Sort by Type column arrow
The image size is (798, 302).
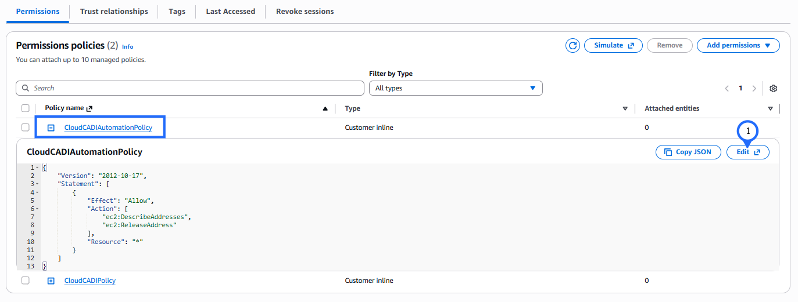click(x=625, y=108)
